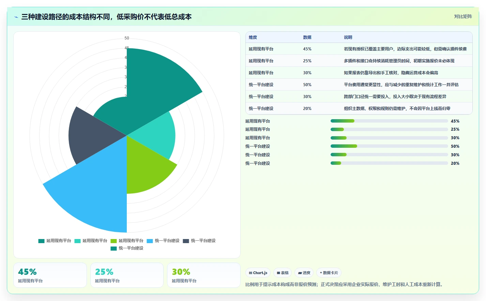Click the 进度 tag
The width and height of the screenshot is (486, 301).
(304, 273)
